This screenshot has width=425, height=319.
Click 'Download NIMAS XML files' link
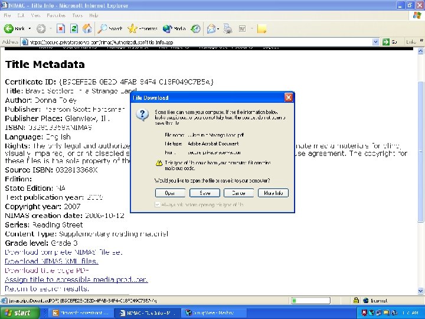51,261
